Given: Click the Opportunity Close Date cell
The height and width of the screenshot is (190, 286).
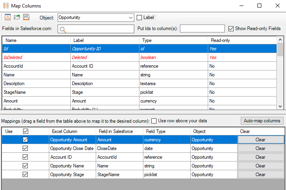Looking at the screenshot, I should 72,148.
